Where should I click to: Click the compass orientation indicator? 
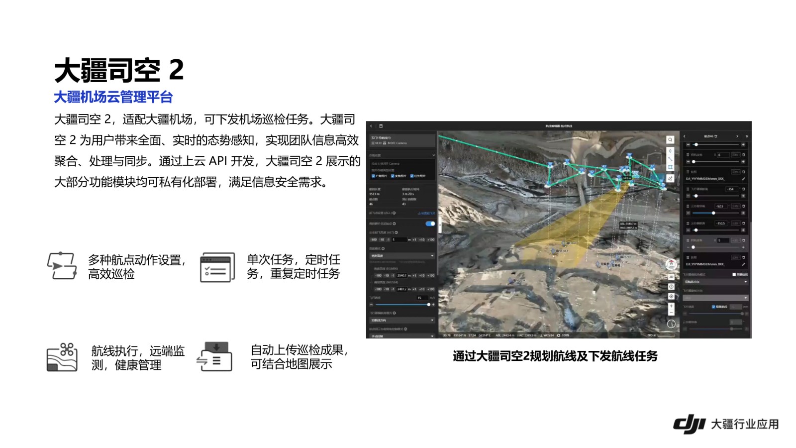click(x=671, y=264)
